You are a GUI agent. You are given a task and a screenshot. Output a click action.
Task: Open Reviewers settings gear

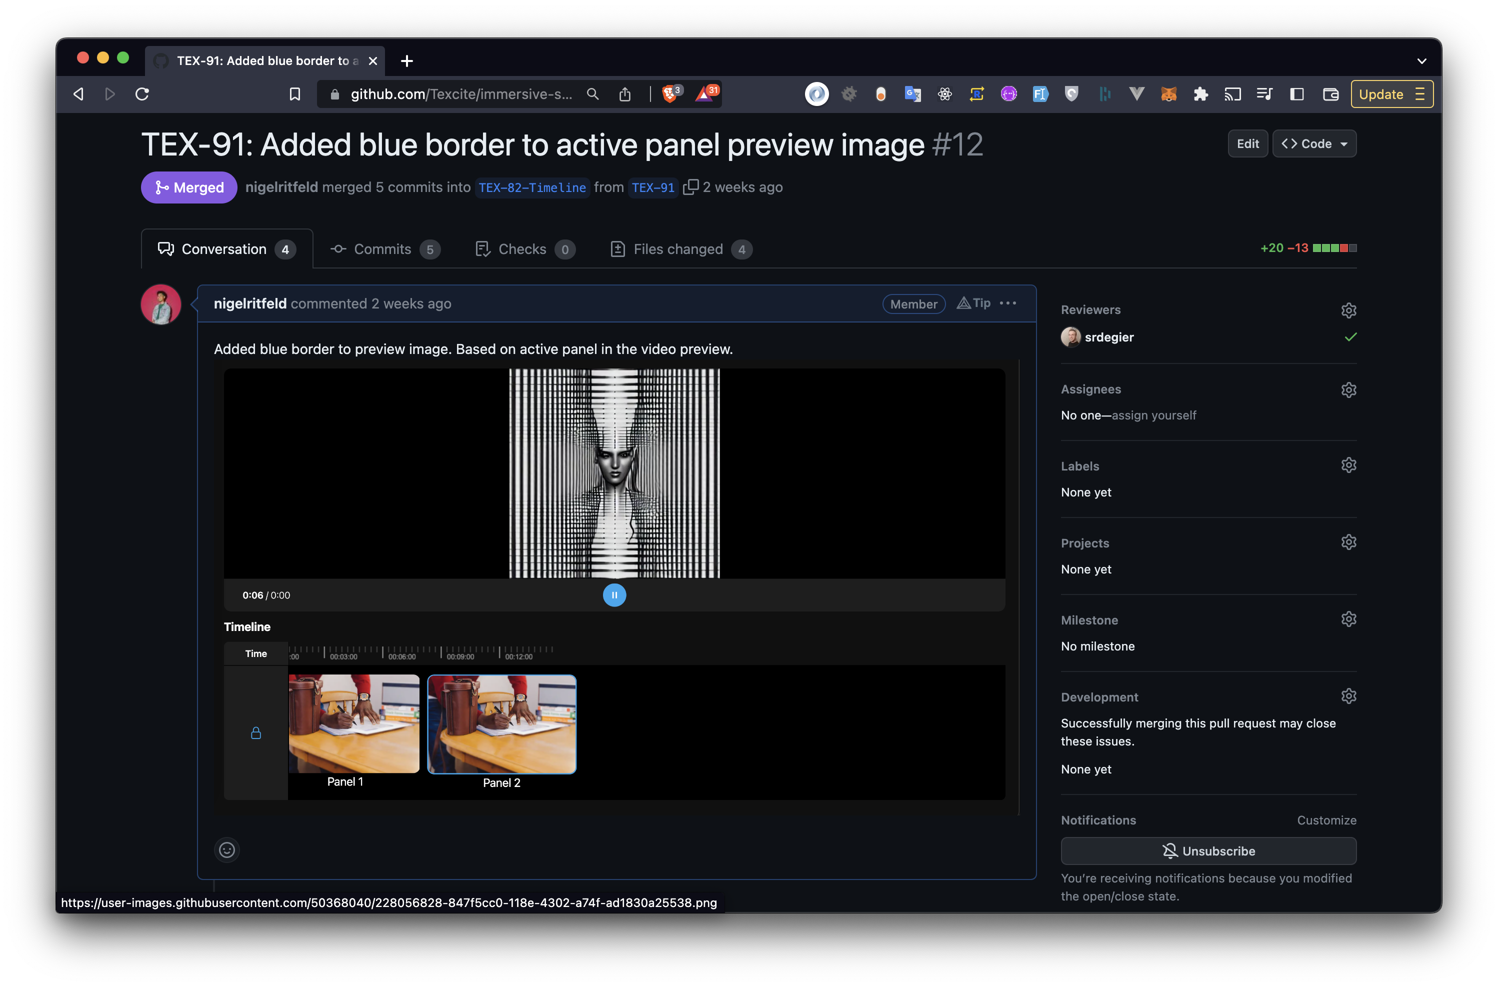click(x=1348, y=310)
